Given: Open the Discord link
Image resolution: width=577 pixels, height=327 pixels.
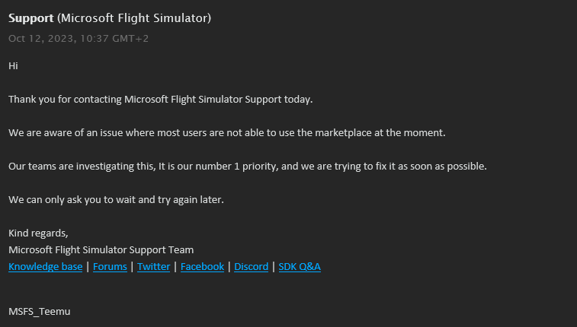Looking at the screenshot, I should click(x=251, y=267).
